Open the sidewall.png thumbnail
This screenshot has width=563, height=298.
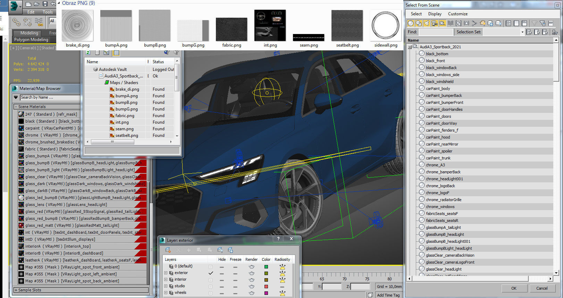click(x=386, y=25)
